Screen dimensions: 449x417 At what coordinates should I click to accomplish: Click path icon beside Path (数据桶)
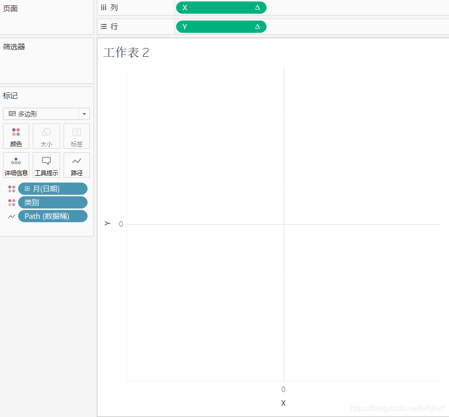[x=12, y=216]
